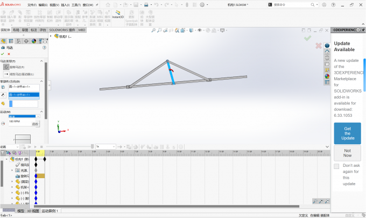Click zoom in icon on timeline corner
Image resolution: width=366 pixels, height=218 pixels.
[x=321, y=201]
